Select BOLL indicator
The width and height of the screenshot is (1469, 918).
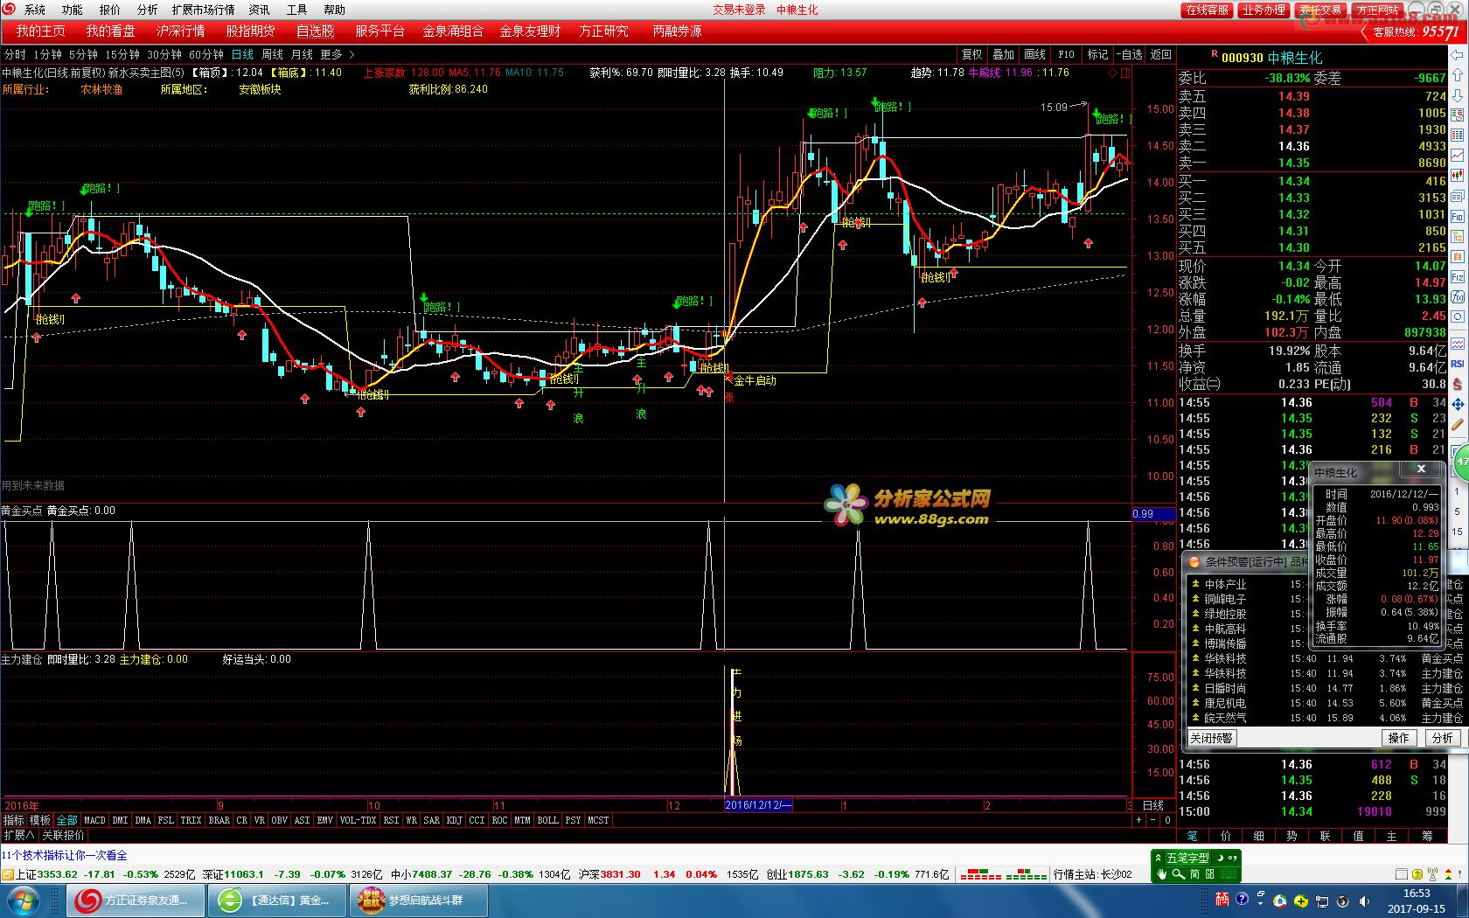point(547,820)
